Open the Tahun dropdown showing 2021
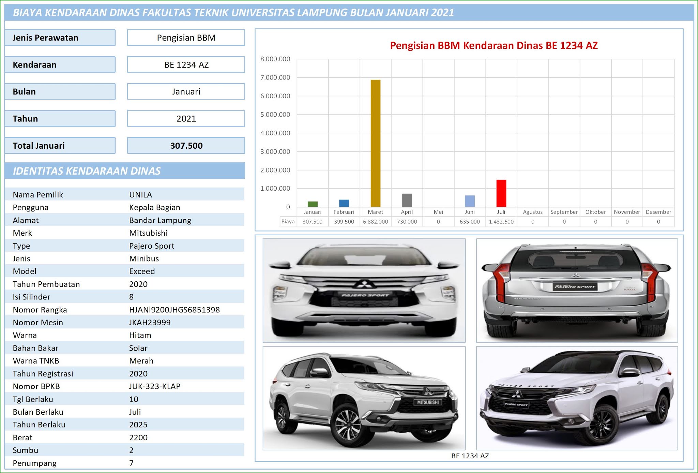 click(186, 118)
